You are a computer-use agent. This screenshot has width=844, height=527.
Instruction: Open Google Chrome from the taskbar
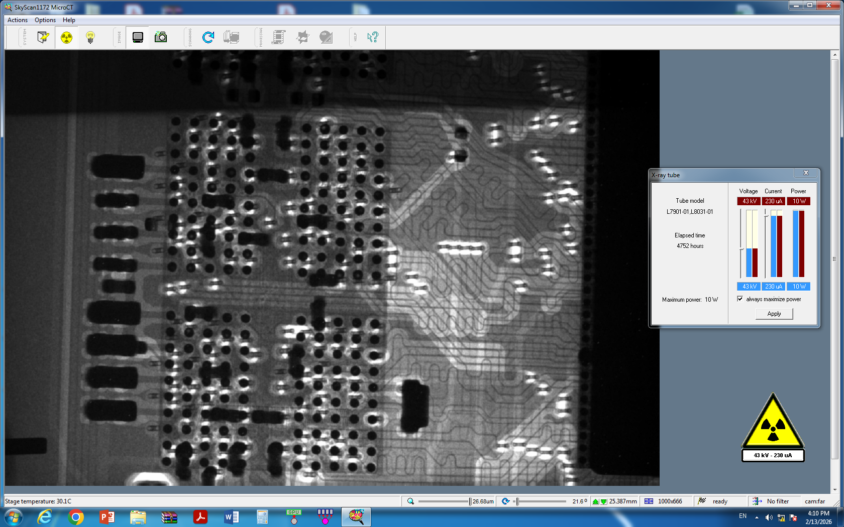(x=76, y=517)
